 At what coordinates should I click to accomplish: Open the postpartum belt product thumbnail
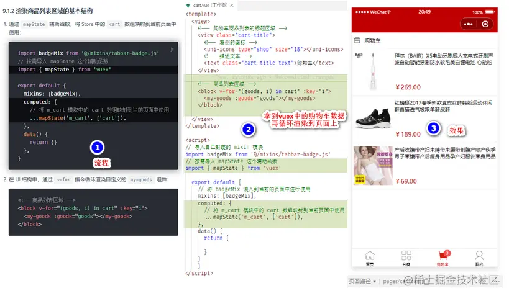click(x=373, y=165)
